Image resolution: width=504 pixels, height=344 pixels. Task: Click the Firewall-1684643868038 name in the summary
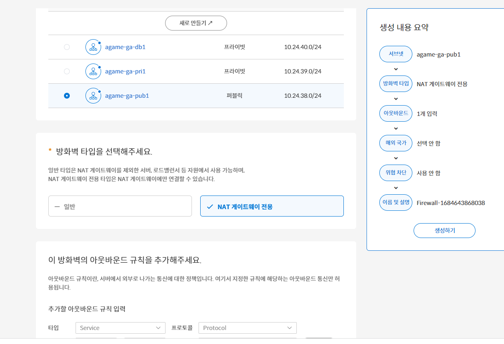tap(451, 203)
